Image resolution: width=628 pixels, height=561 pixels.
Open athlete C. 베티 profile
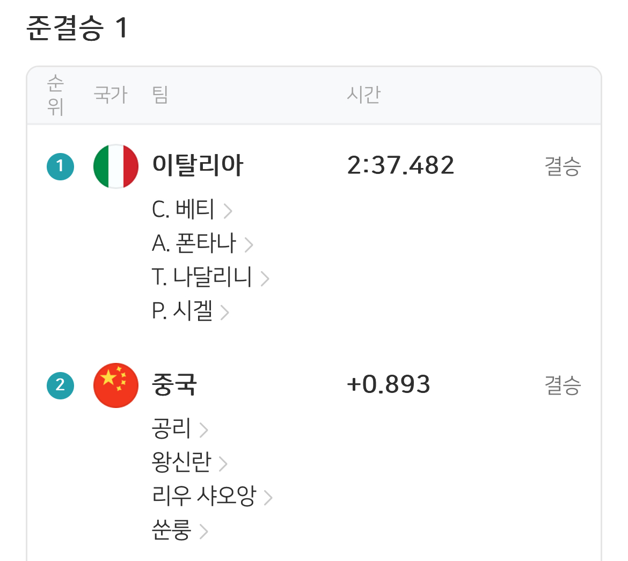click(x=184, y=209)
